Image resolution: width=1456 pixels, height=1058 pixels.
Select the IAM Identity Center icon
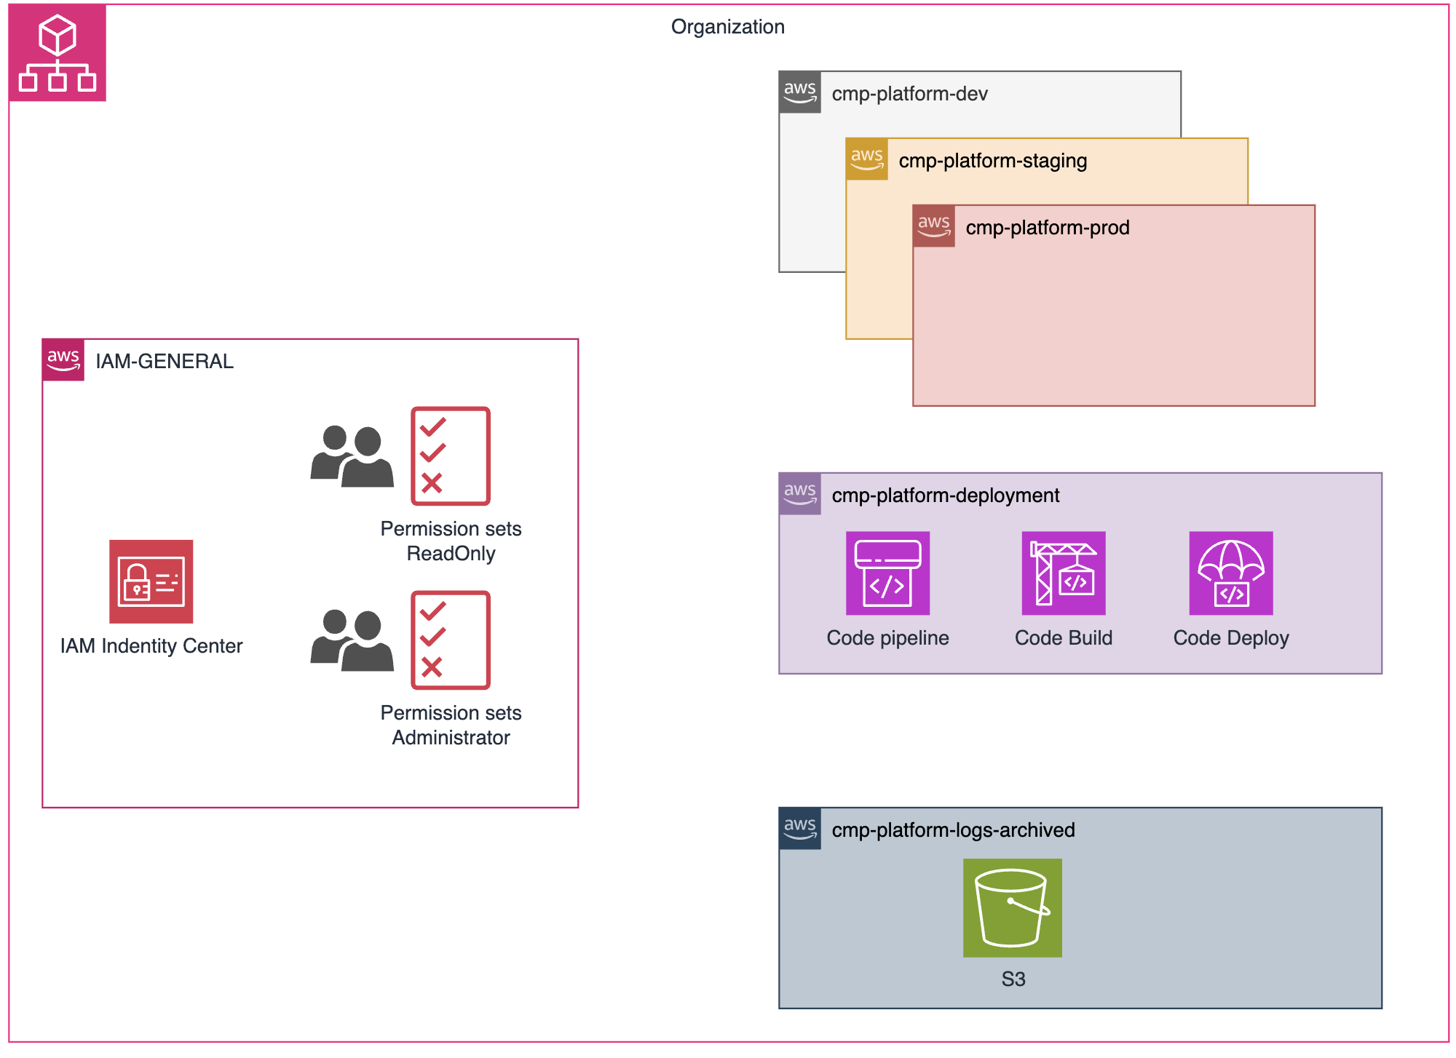[151, 581]
